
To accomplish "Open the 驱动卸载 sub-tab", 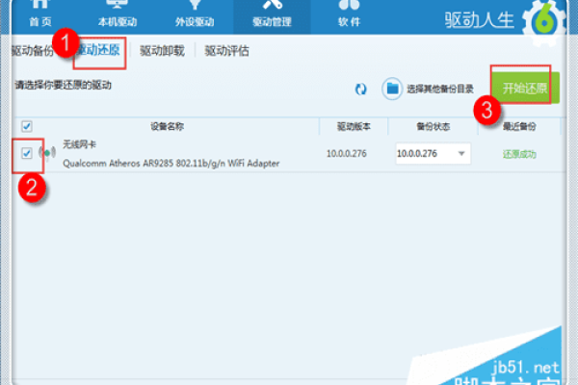I will coord(162,51).
